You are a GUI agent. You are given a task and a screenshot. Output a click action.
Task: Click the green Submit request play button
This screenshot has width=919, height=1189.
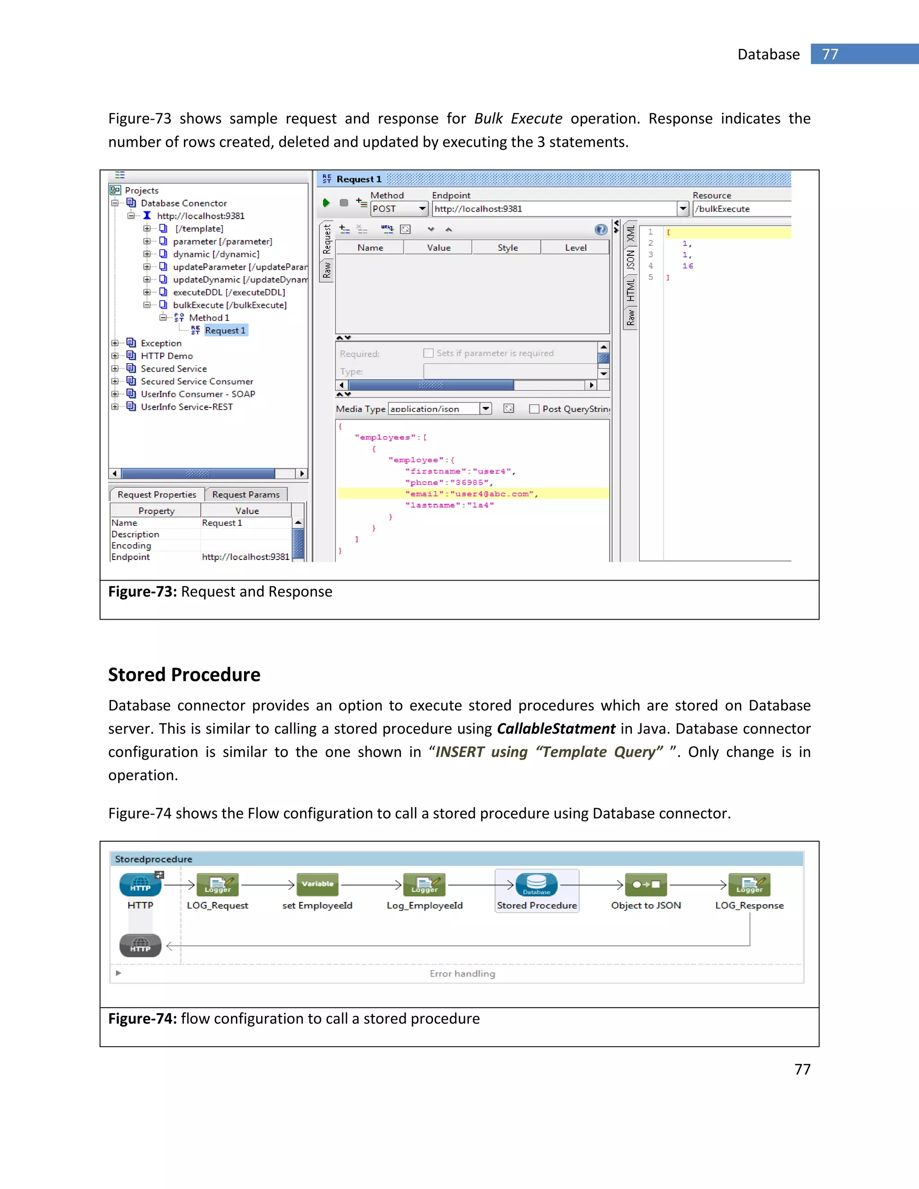(x=326, y=202)
